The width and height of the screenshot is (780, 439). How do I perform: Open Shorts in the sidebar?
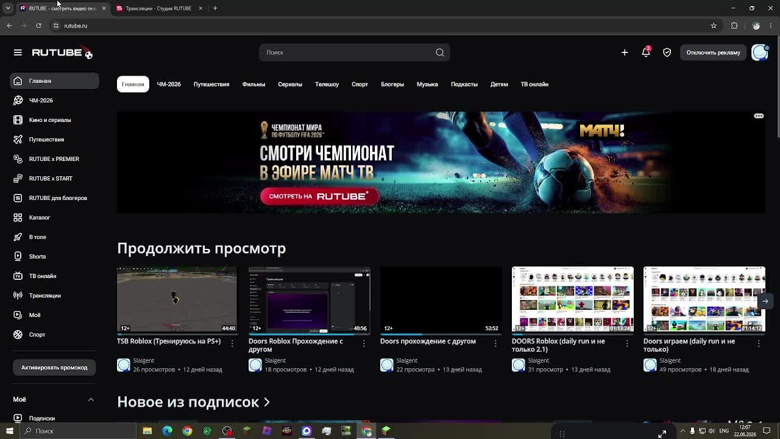[x=54, y=257]
